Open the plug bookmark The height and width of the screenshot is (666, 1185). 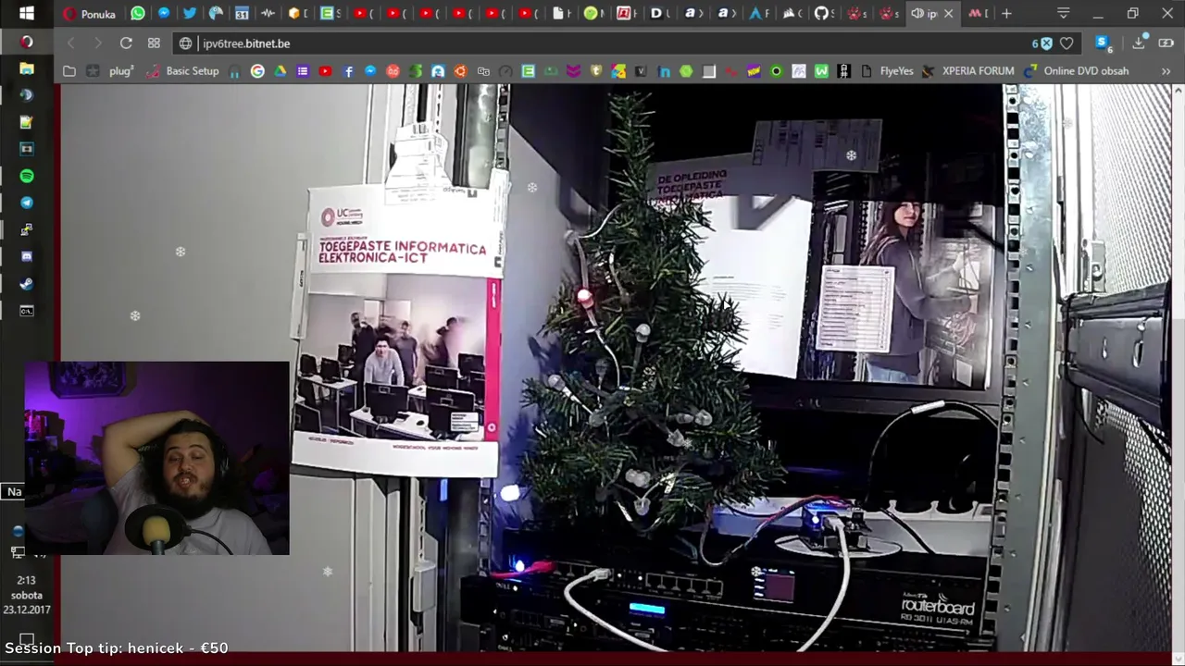[x=111, y=71]
